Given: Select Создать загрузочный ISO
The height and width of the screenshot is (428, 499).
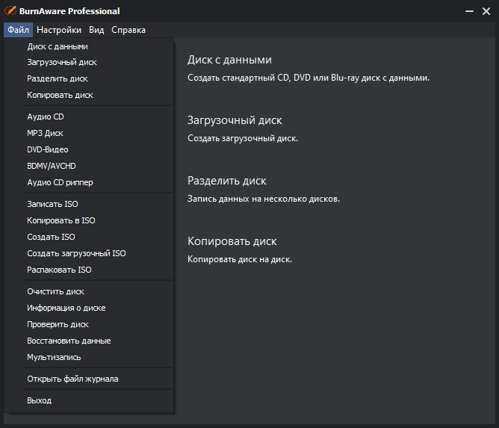Looking at the screenshot, I should [76, 253].
